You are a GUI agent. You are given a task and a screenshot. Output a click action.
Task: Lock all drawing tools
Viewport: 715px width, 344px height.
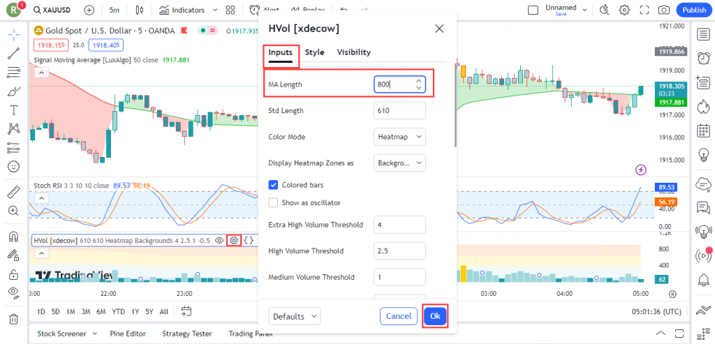(14, 275)
